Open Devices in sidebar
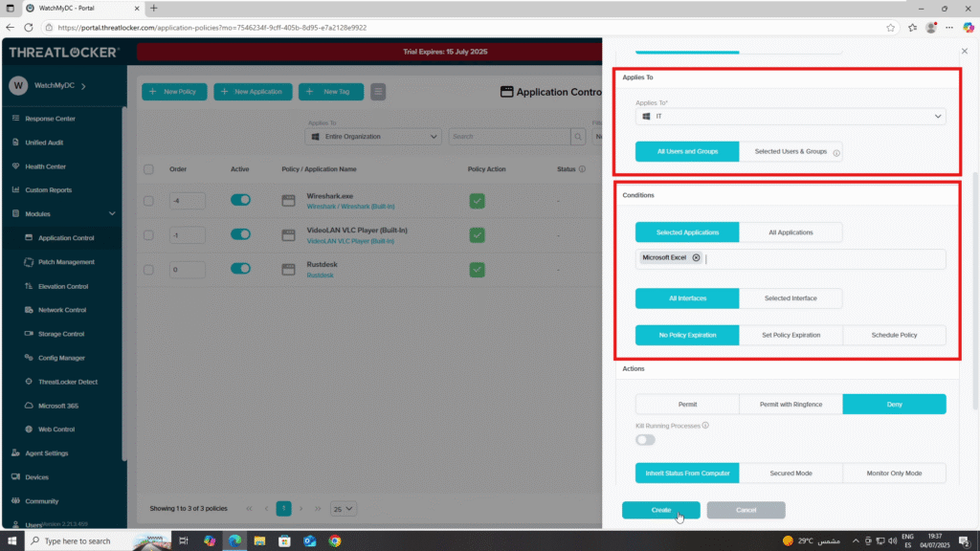Image resolution: width=980 pixels, height=551 pixels. click(x=36, y=477)
